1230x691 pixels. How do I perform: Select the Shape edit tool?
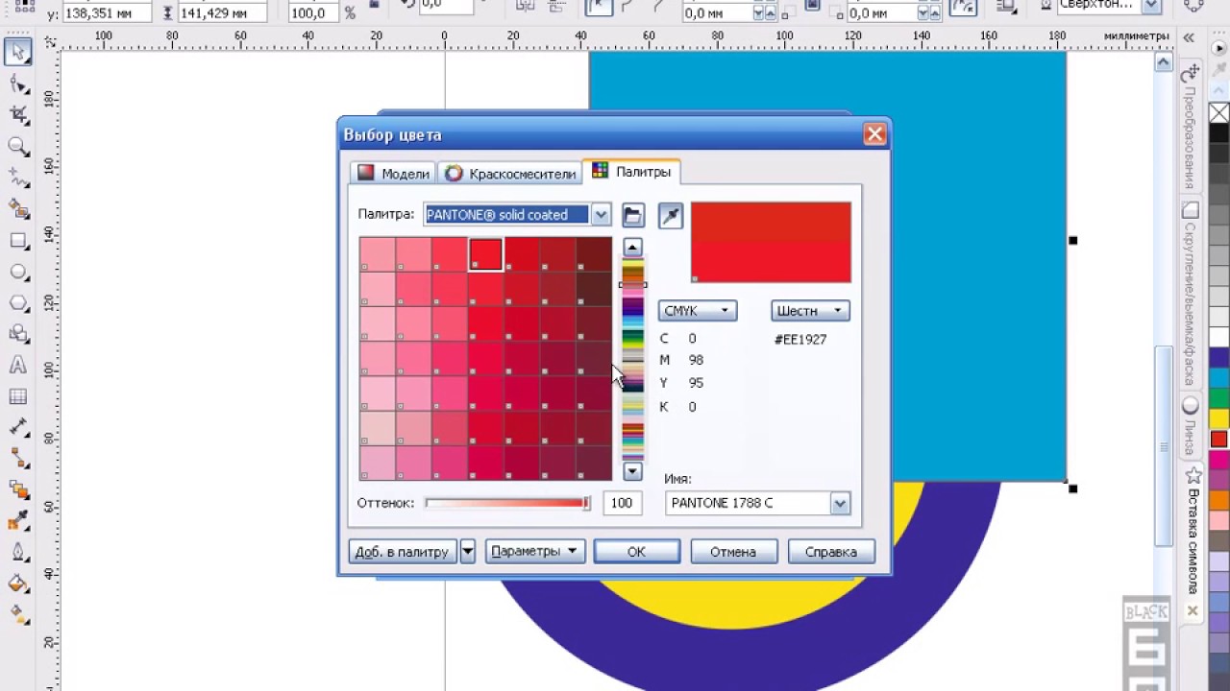tap(17, 84)
